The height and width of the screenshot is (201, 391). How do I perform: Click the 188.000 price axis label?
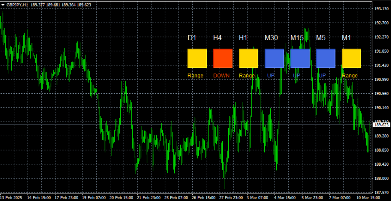(x=381, y=178)
